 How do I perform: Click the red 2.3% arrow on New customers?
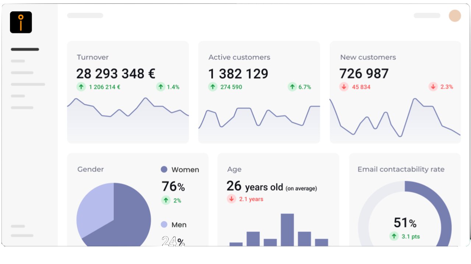tap(433, 87)
